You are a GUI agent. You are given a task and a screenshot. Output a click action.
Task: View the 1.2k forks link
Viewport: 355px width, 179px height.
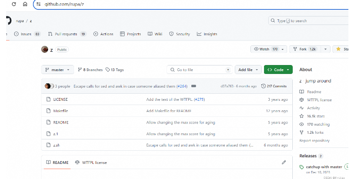tap(312, 133)
